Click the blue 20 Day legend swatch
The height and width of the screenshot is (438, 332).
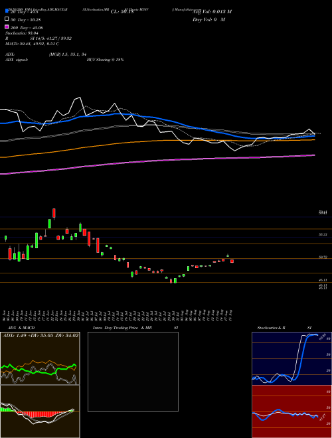[7, 11]
